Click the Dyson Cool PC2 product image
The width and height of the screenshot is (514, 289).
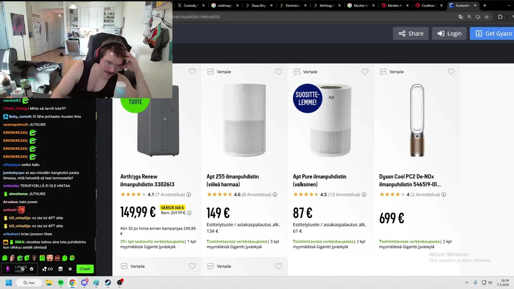[417, 120]
